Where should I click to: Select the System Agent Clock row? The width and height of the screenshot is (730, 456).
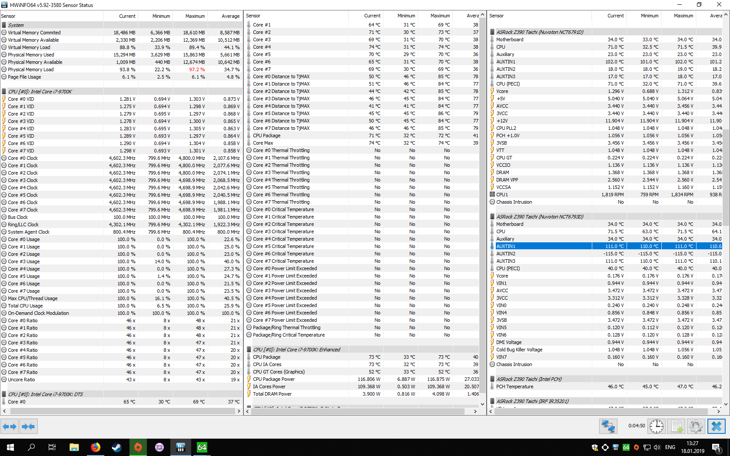(x=121, y=232)
